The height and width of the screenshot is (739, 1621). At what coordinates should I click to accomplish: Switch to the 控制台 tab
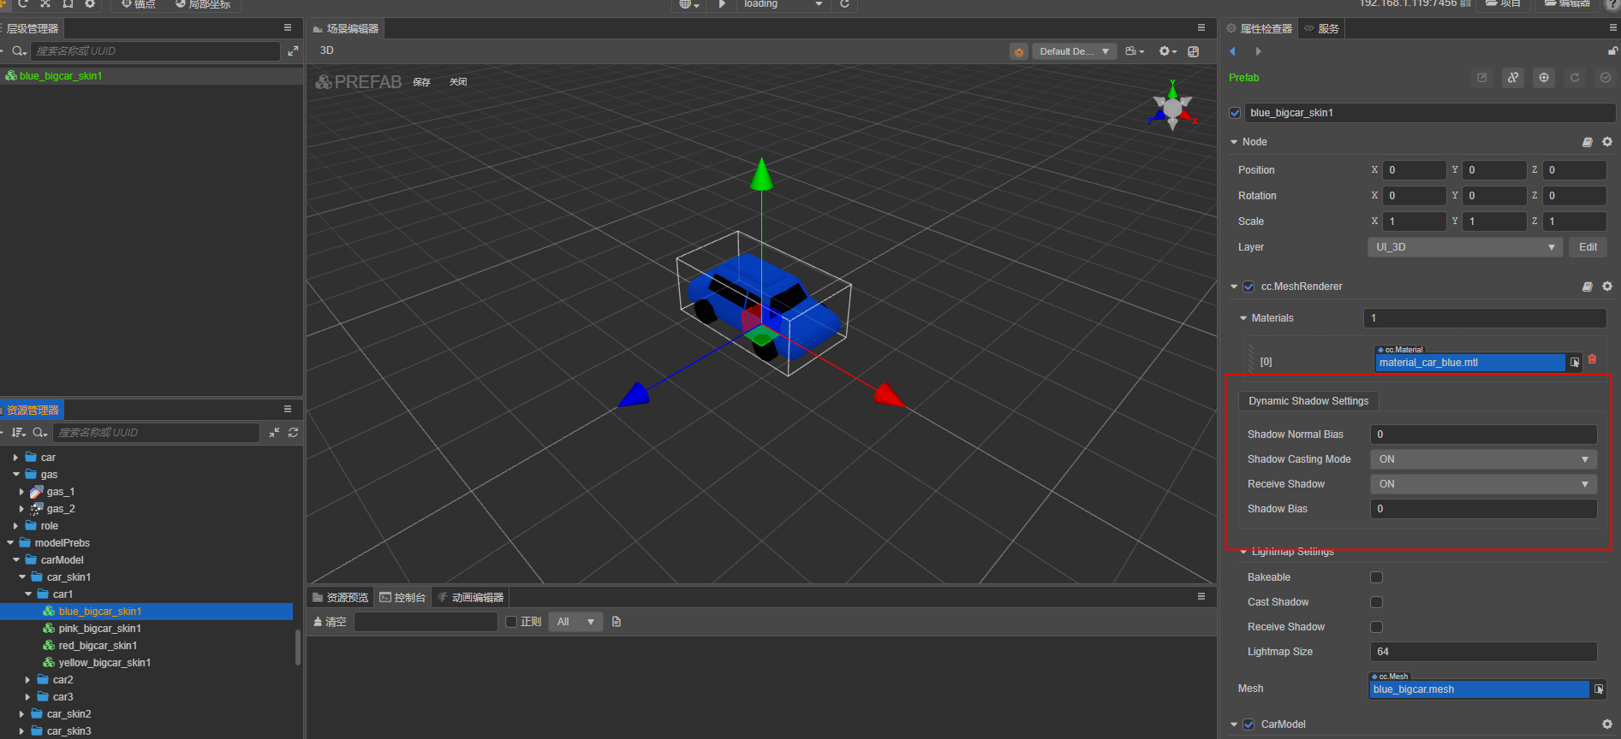[x=402, y=597]
